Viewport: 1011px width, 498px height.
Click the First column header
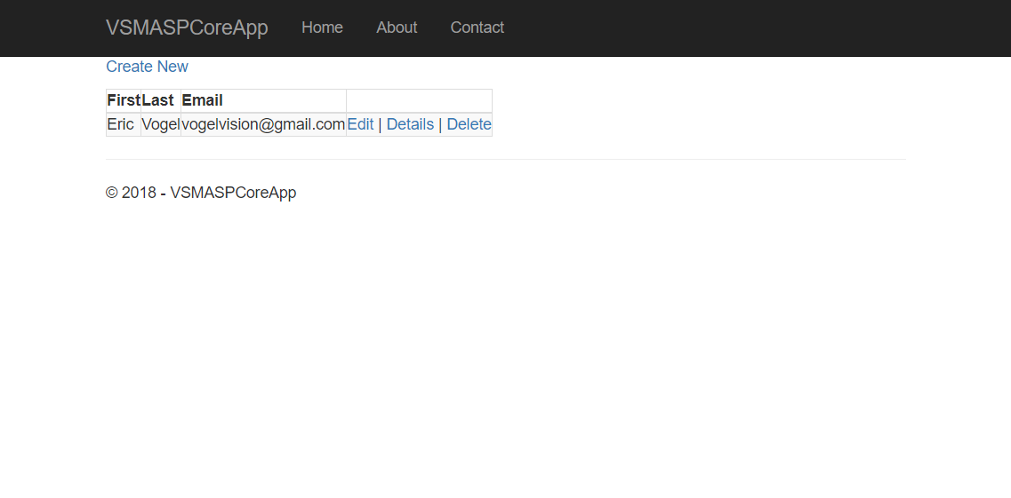point(124,100)
